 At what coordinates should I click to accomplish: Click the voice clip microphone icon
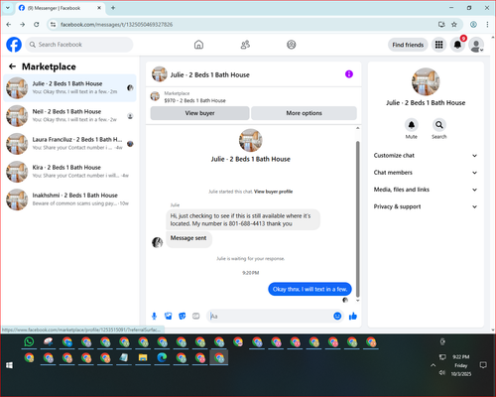(154, 316)
